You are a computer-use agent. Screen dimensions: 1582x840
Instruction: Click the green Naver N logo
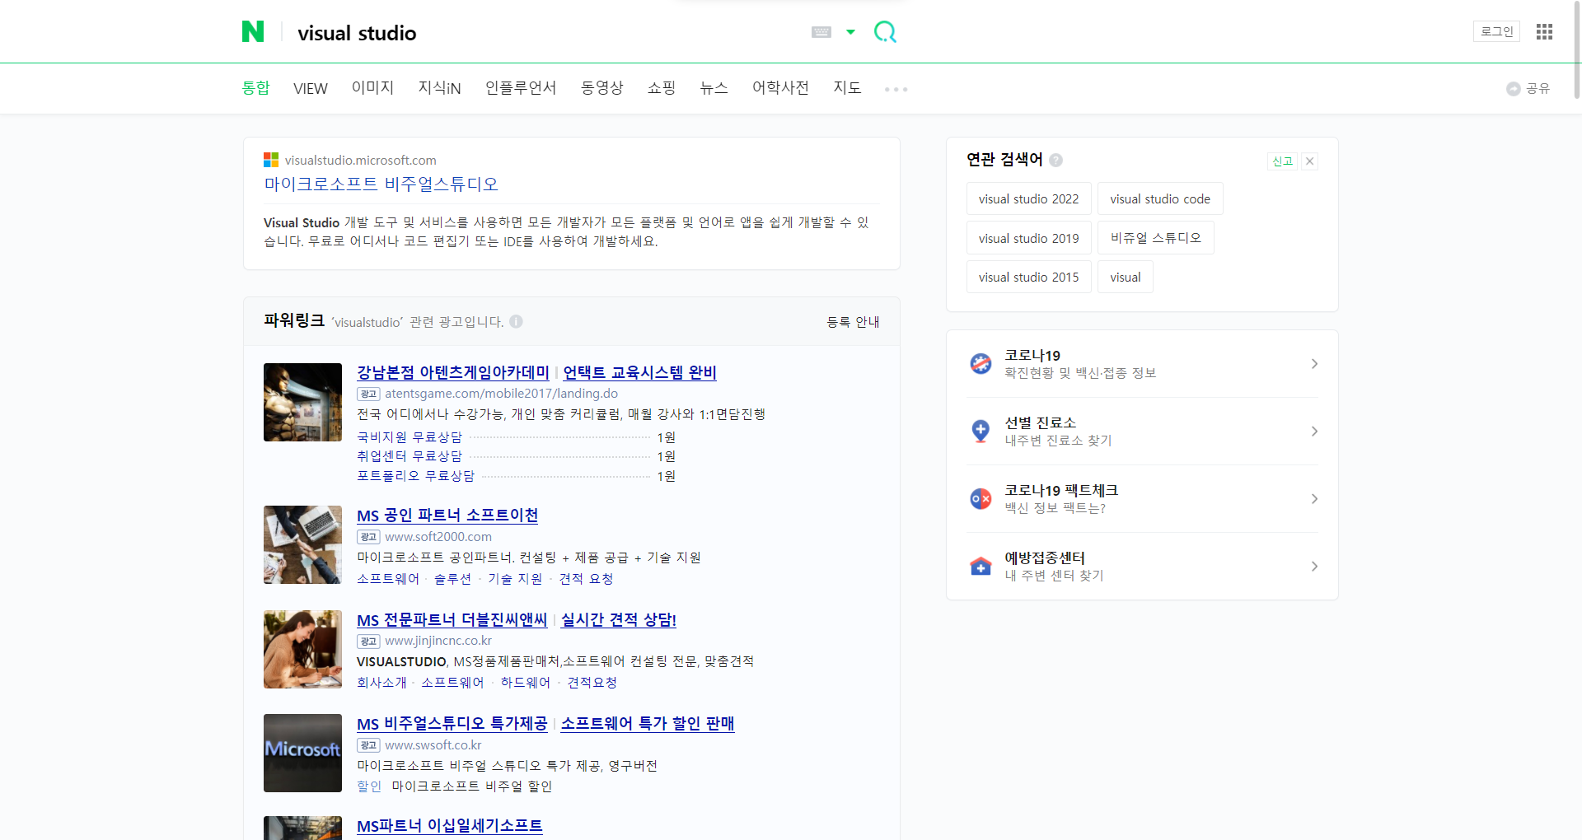point(253,32)
